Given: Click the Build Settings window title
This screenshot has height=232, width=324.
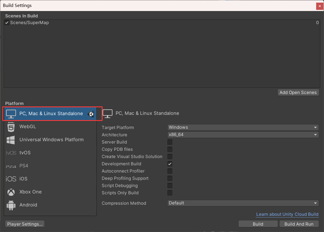Looking at the screenshot, I should coord(17,5).
